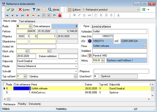This screenshot has height=112, width=157.
Task: Click the grid horizontal scrollbar right arrow
Action: pos(149,99)
